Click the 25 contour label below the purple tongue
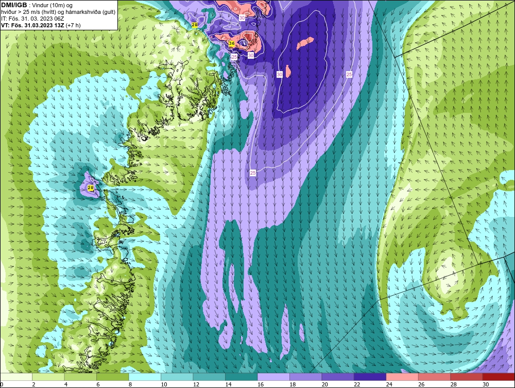 (x=252, y=173)
